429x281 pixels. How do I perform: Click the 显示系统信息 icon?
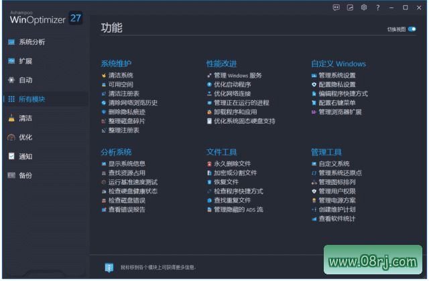click(104, 164)
